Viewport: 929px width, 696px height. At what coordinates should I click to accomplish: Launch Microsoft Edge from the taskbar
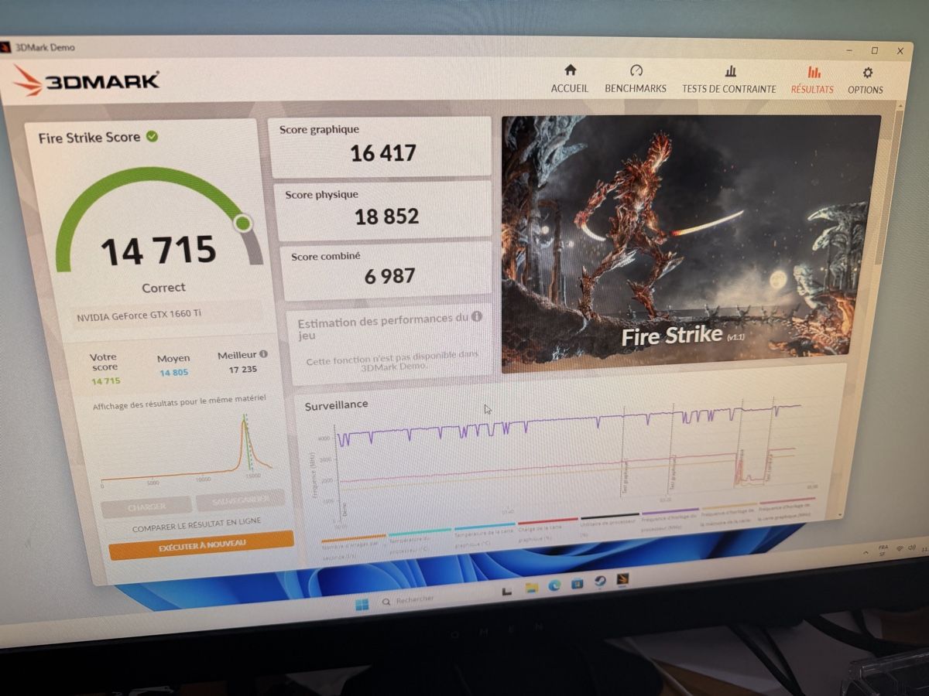(x=554, y=585)
